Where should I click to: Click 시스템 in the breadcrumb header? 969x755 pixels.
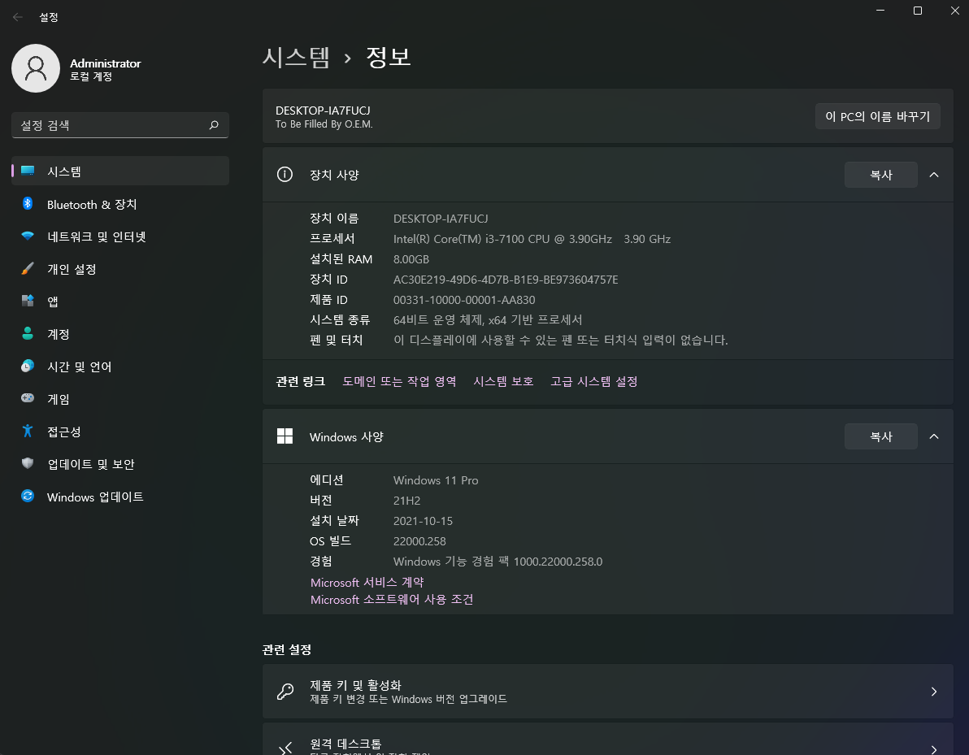296,58
